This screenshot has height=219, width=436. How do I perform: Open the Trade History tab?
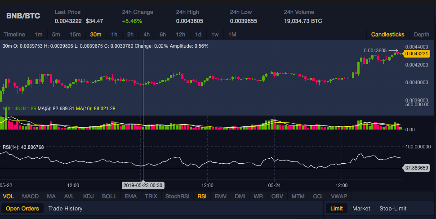pyautogui.click(x=65, y=208)
